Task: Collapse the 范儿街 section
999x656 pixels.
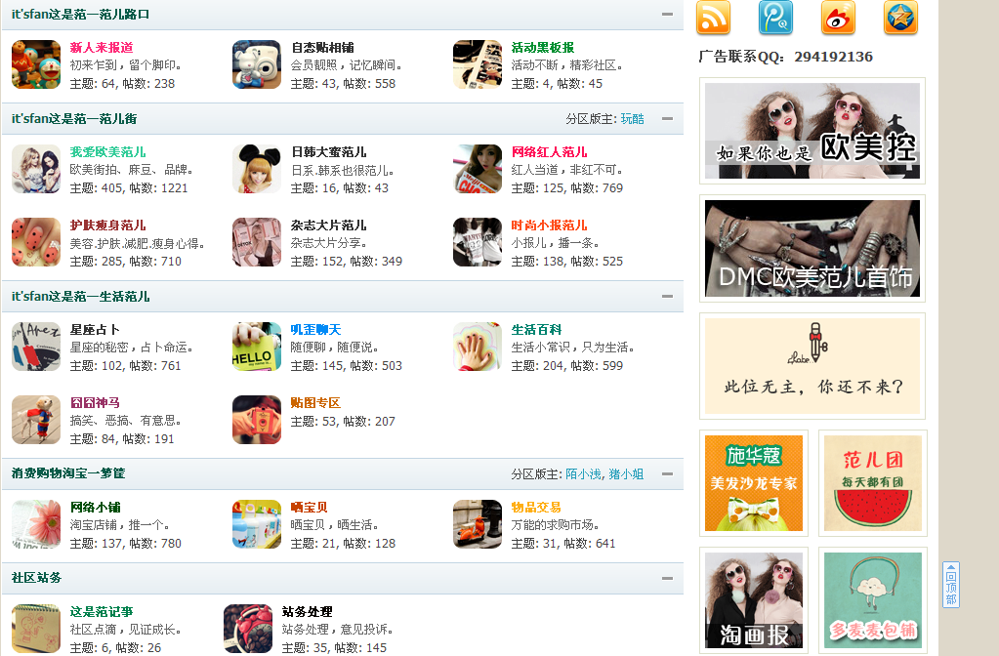Action: tap(667, 118)
